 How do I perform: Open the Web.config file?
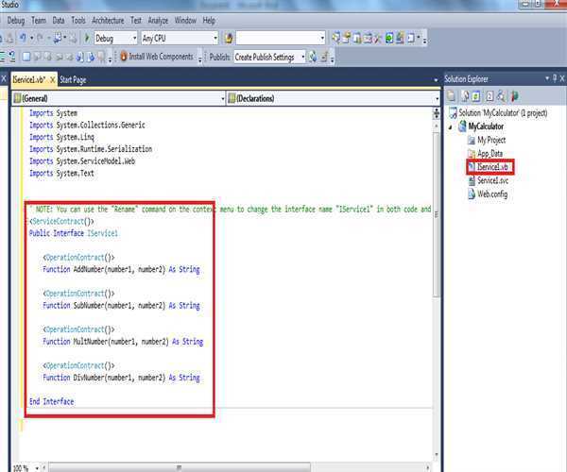[494, 194]
